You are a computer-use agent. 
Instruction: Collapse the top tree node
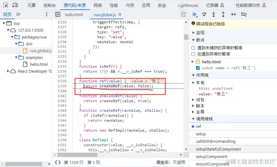pyautogui.click(x=4, y=23)
